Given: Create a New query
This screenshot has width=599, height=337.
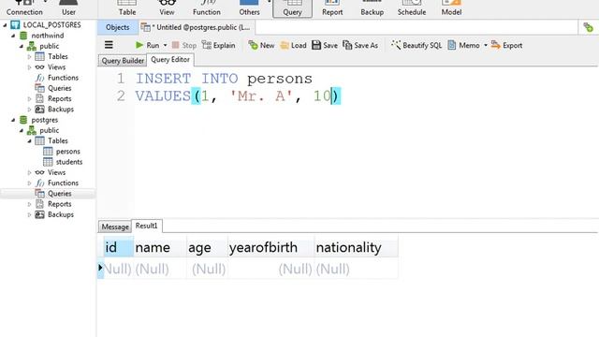Looking at the screenshot, I should [261, 45].
